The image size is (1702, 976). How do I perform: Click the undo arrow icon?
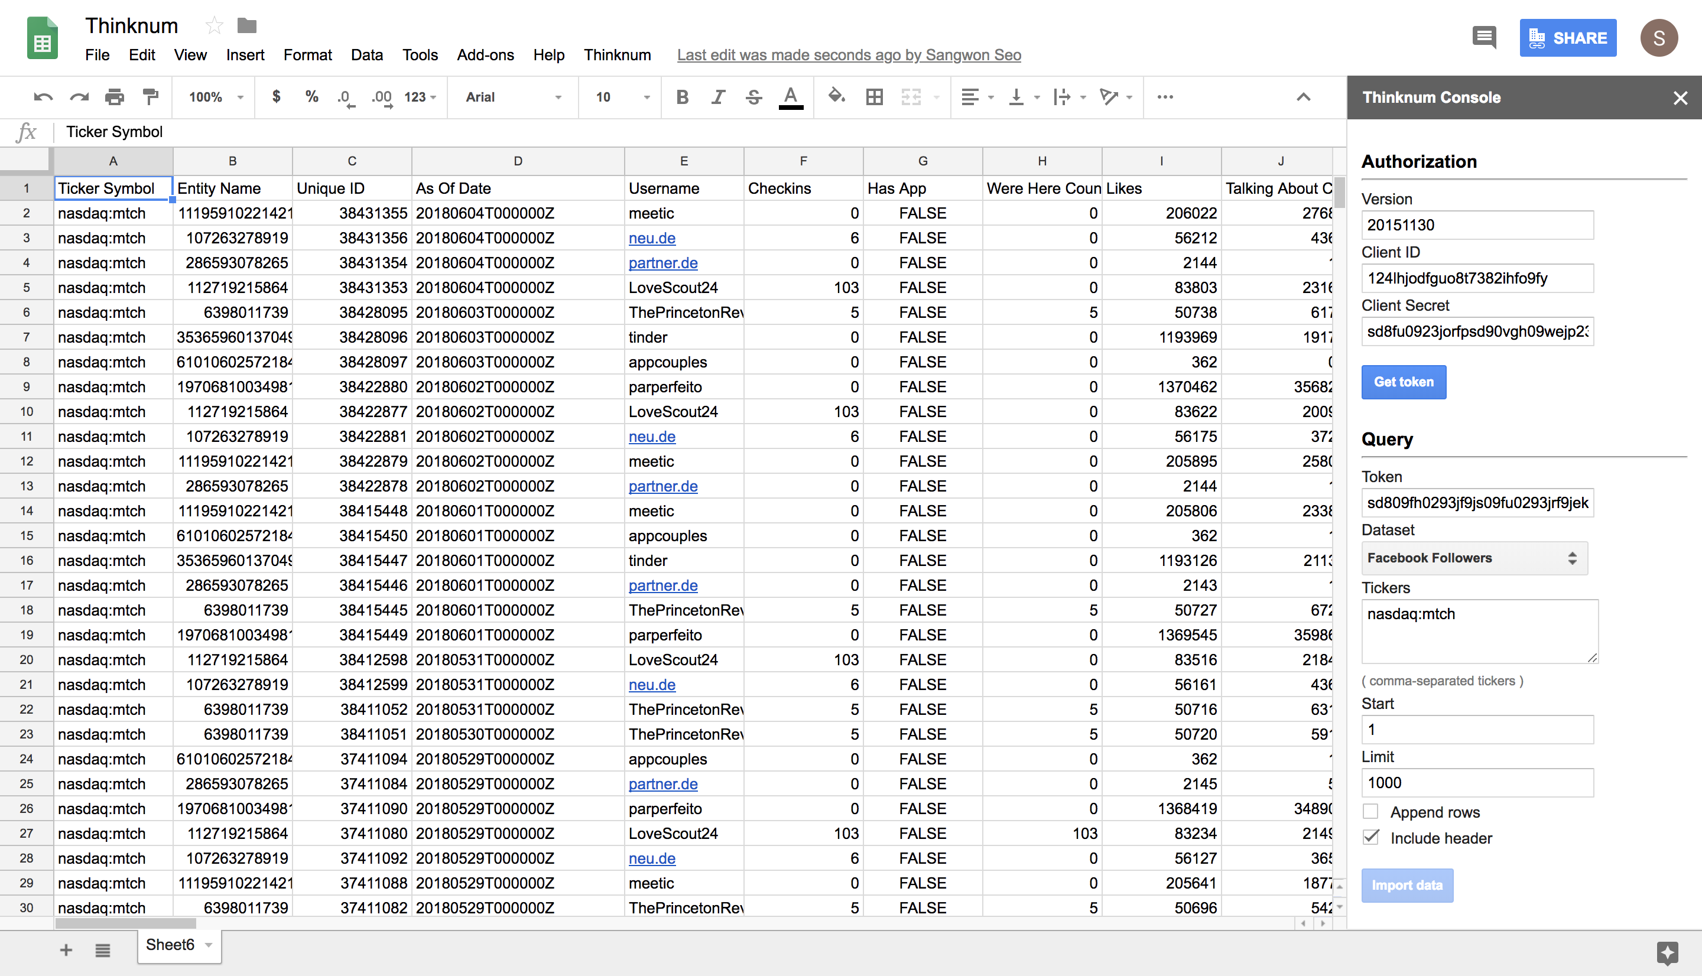point(43,97)
